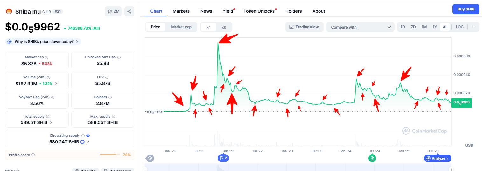
Task: Expand the Total supply details chevron
Action: [x=51, y=122]
